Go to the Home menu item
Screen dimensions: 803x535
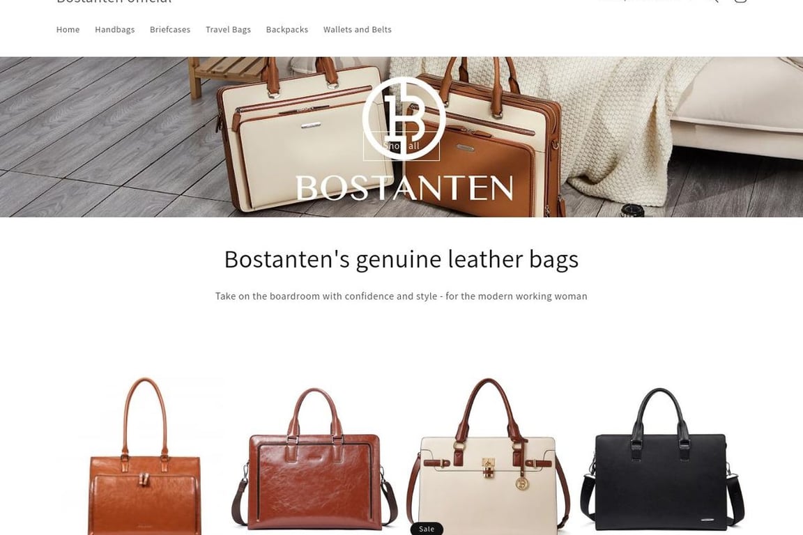(x=68, y=30)
